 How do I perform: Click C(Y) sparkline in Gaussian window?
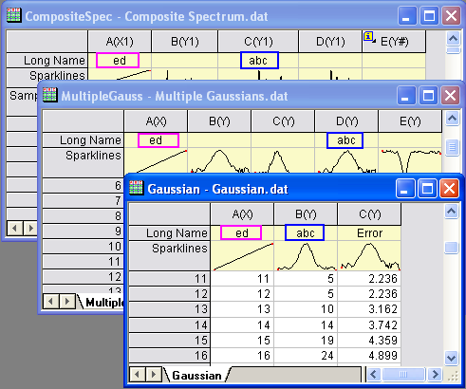click(x=369, y=255)
